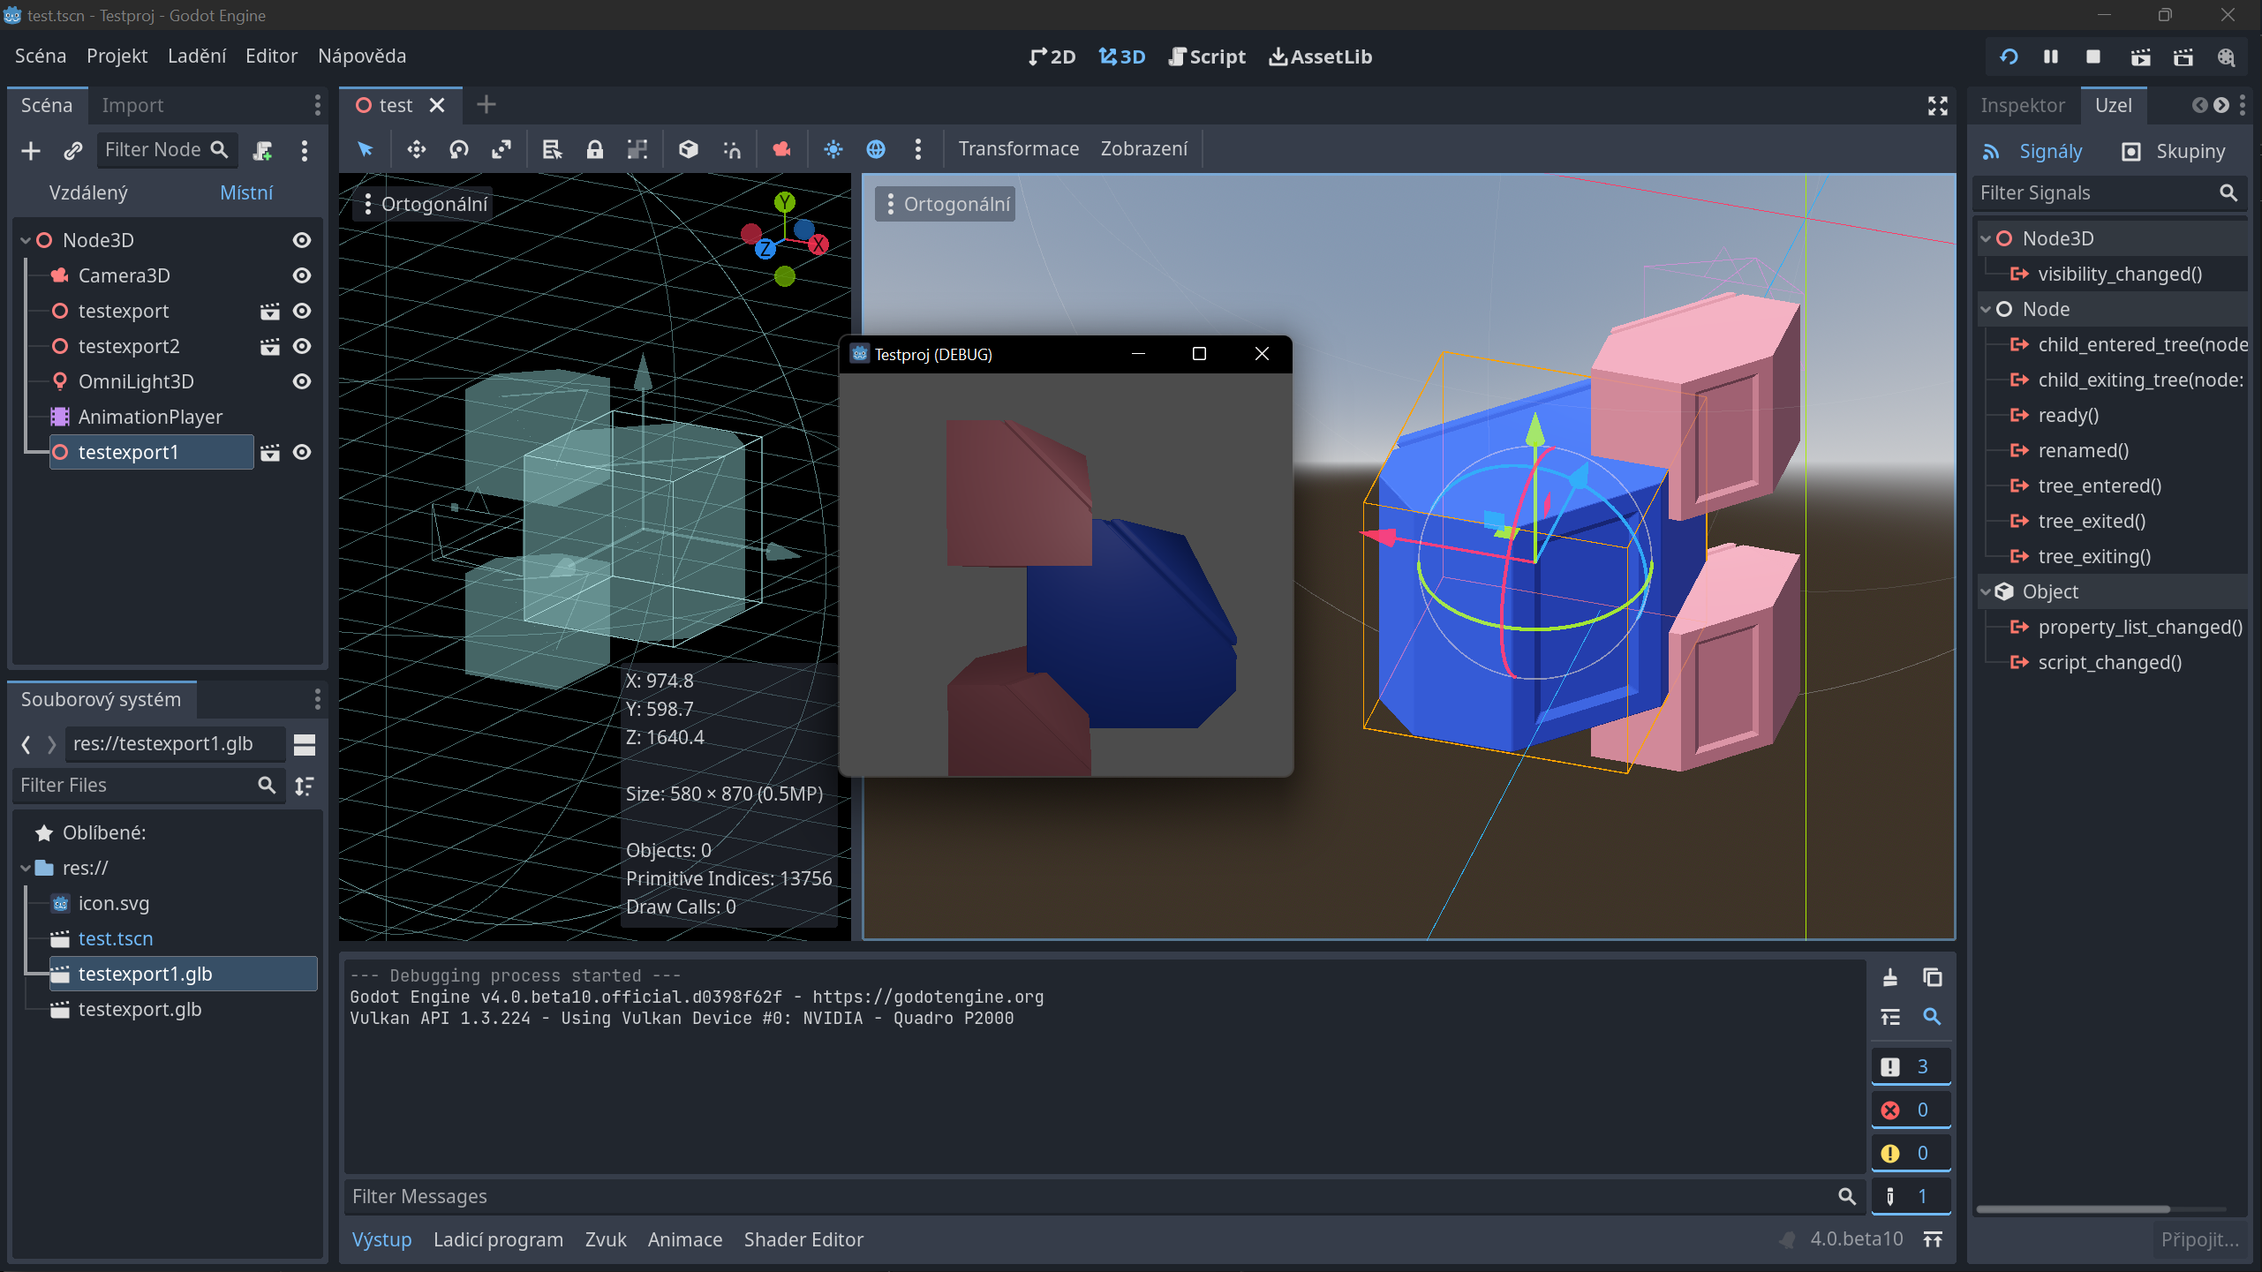
Task: Reload the running project
Action: (x=2009, y=57)
